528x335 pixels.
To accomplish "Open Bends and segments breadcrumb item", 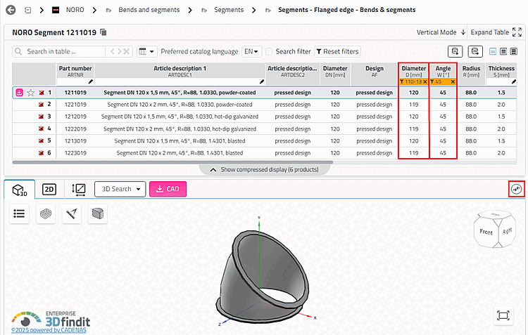I will pos(149,10).
